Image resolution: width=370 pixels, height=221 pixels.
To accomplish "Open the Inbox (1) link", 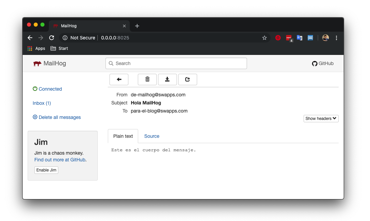I will (42, 103).
